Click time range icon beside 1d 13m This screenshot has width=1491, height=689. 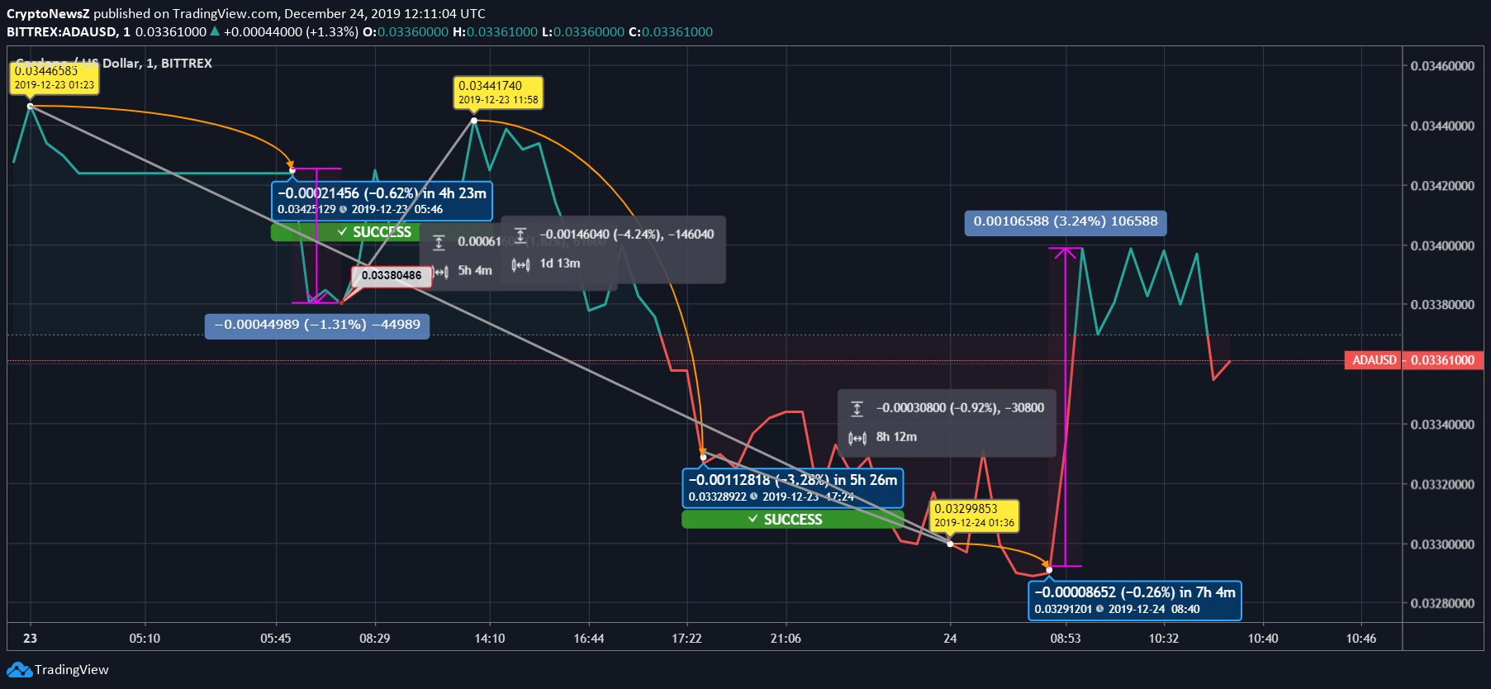[x=520, y=264]
